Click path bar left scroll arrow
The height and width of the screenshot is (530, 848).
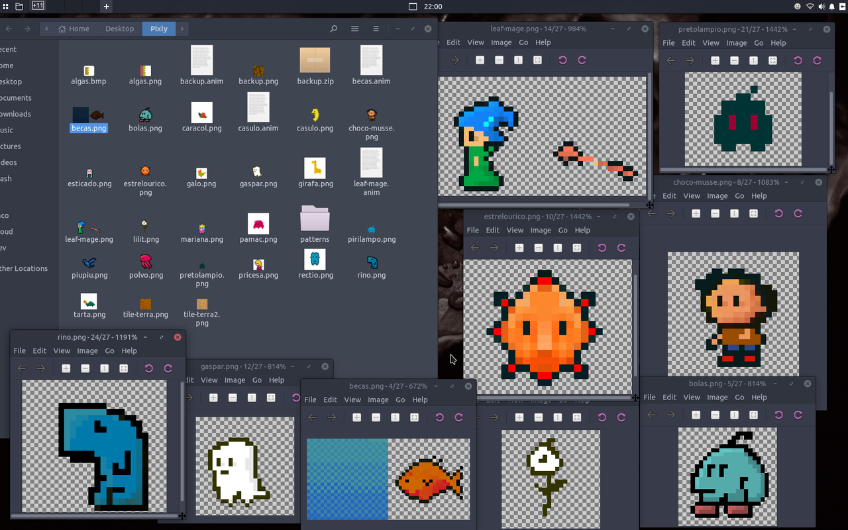[x=46, y=28]
